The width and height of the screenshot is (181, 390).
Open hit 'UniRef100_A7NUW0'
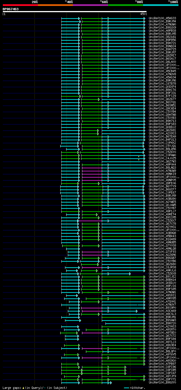click(x=162, y=24)
